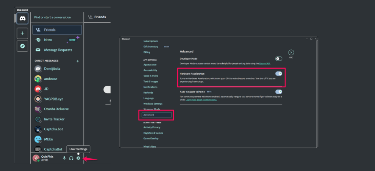This screenshot has width=375, height=171.
Task: Go to Keybinds settings
Action: coord(148,93)
